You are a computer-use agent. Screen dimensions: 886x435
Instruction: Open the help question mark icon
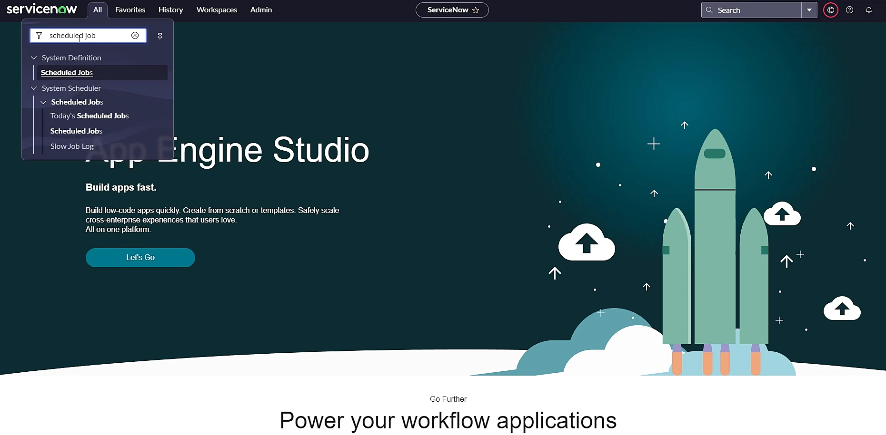(850, 10)
